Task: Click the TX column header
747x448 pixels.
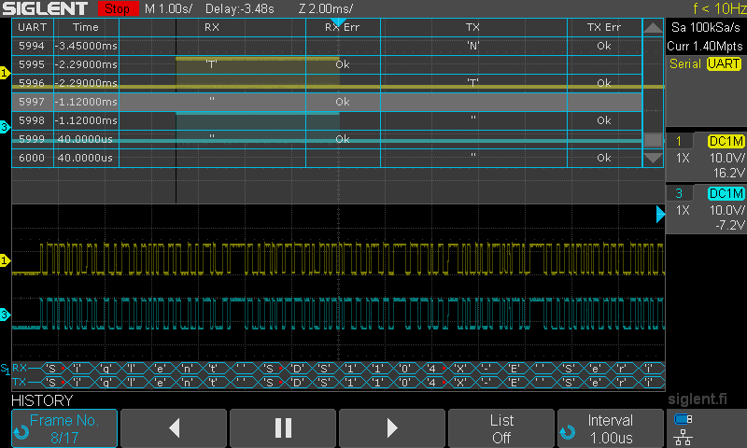Action: [473, 27]
